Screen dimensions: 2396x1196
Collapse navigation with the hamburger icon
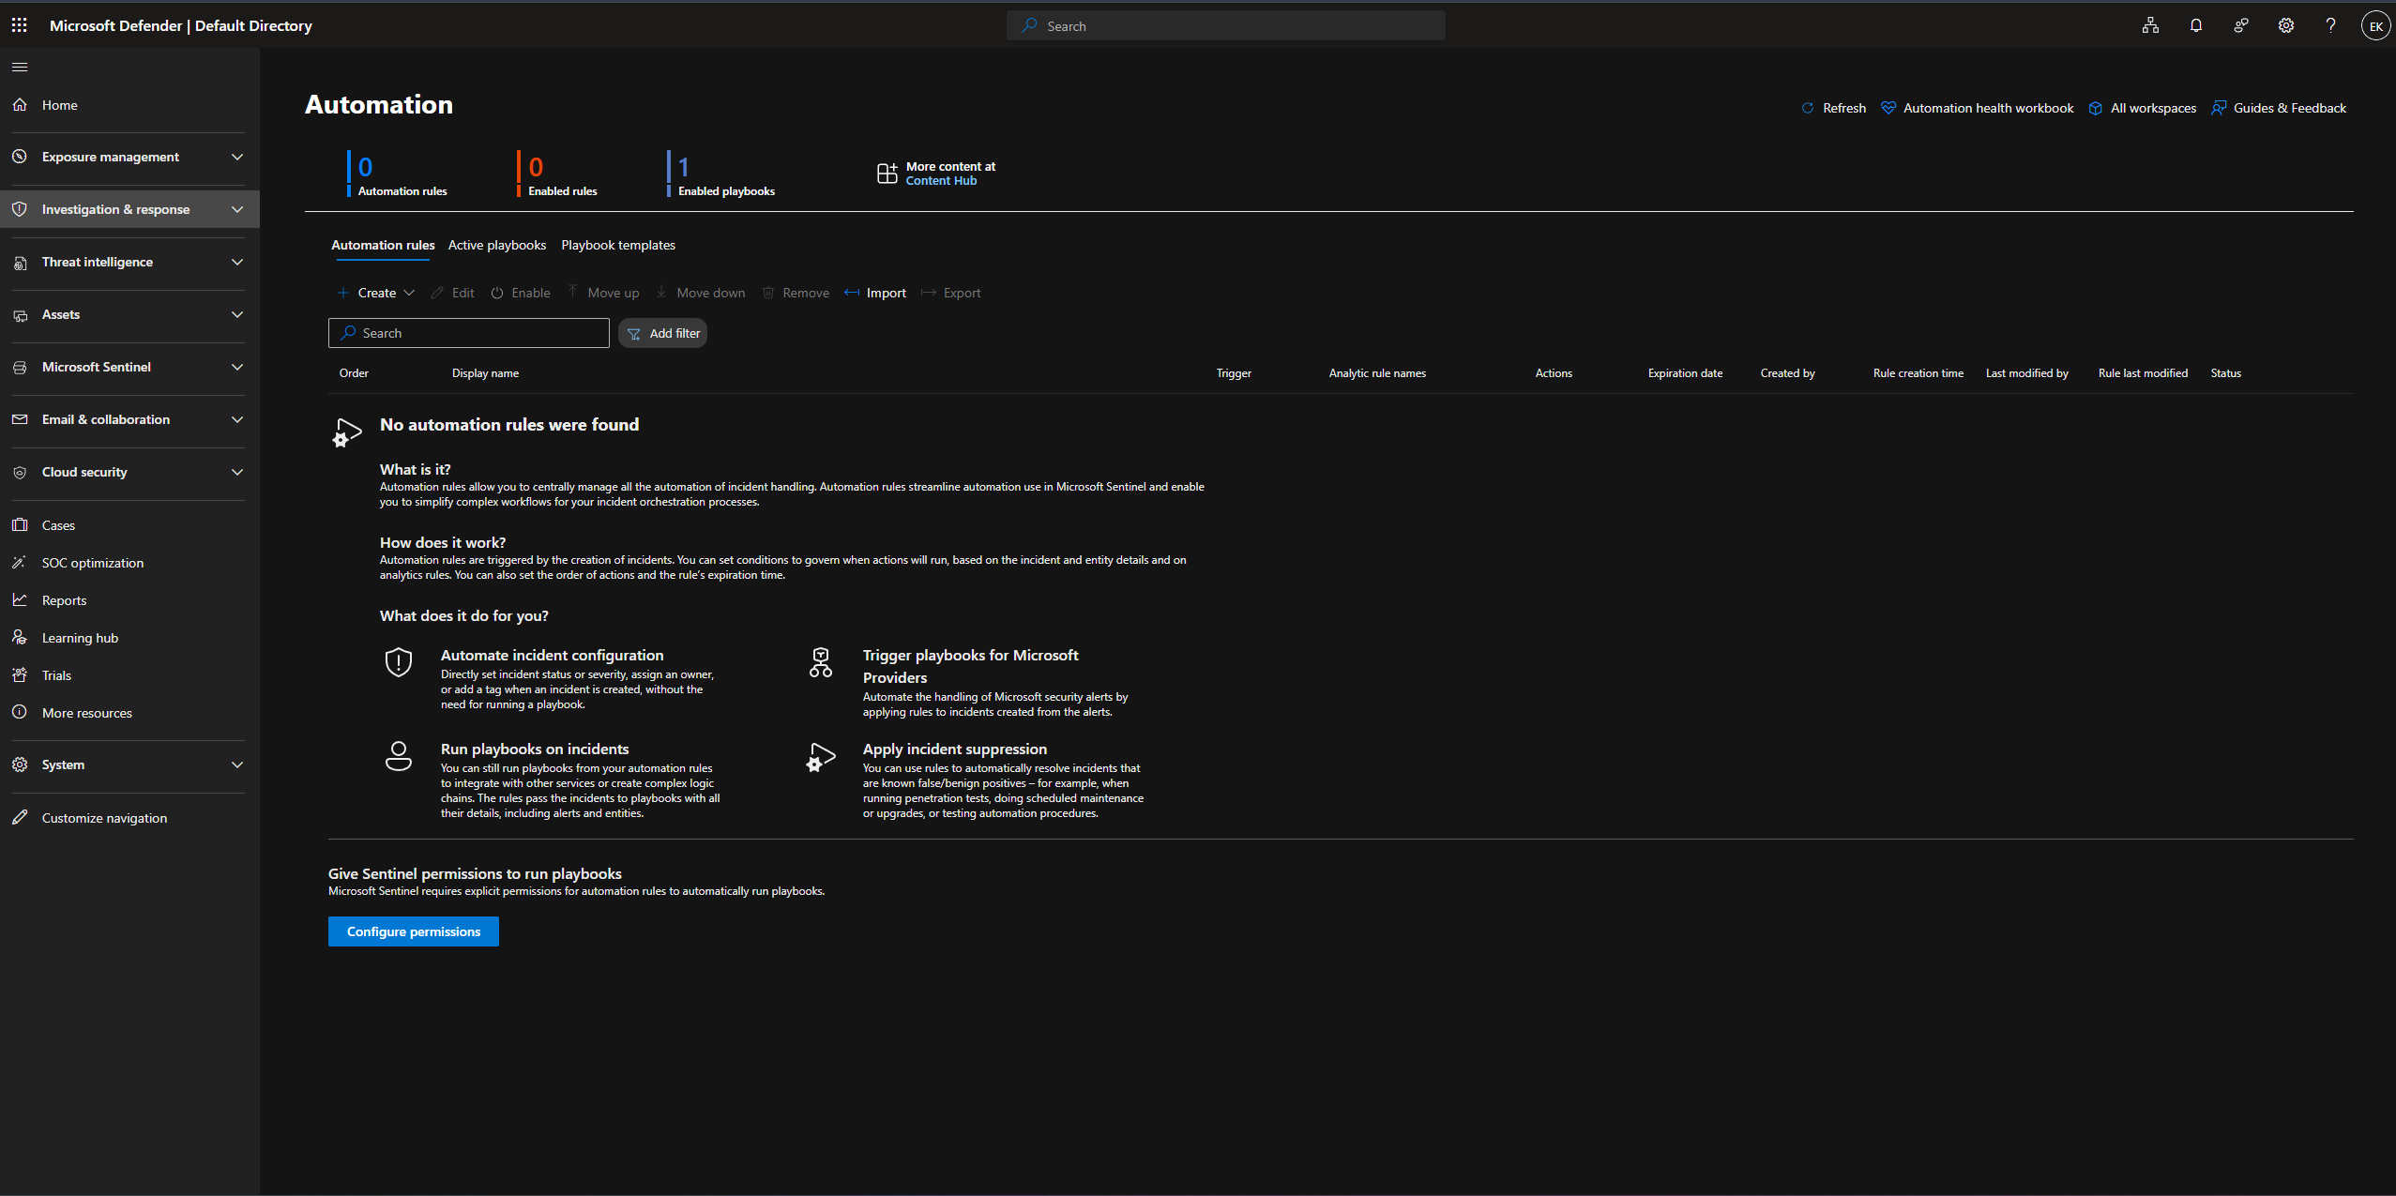tap(20, 67)
